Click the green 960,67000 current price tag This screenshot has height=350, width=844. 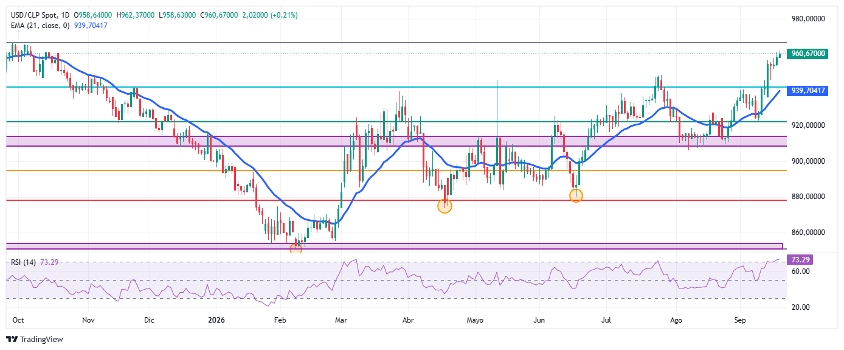click(808, 54)
